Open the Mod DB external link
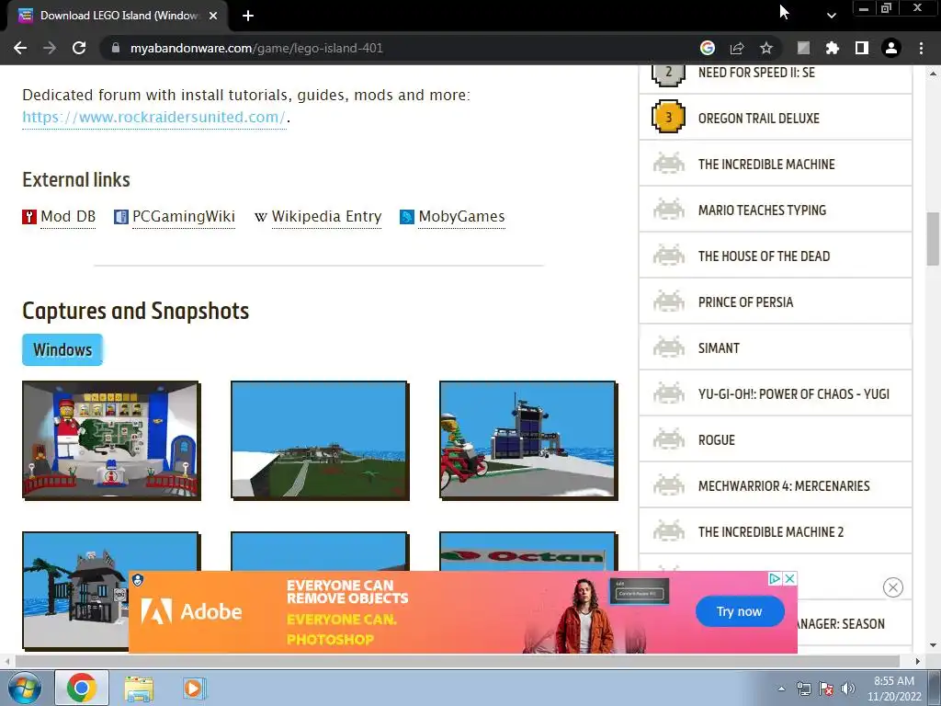The image size is (941, 706). (68, 216)
